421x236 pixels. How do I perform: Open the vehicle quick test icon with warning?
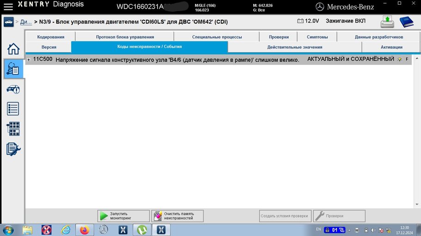(x=13, y=89)
